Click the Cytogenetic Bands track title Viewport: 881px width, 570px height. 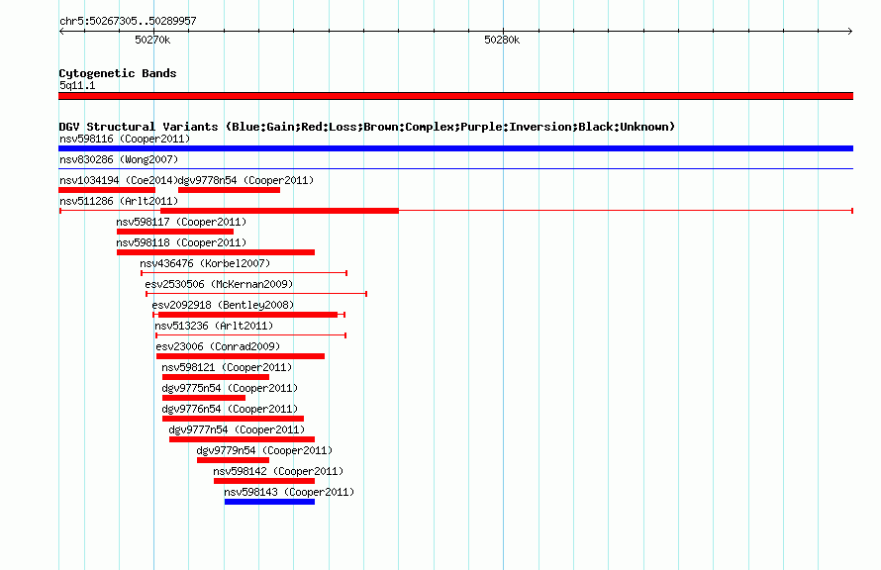point(118,73)
